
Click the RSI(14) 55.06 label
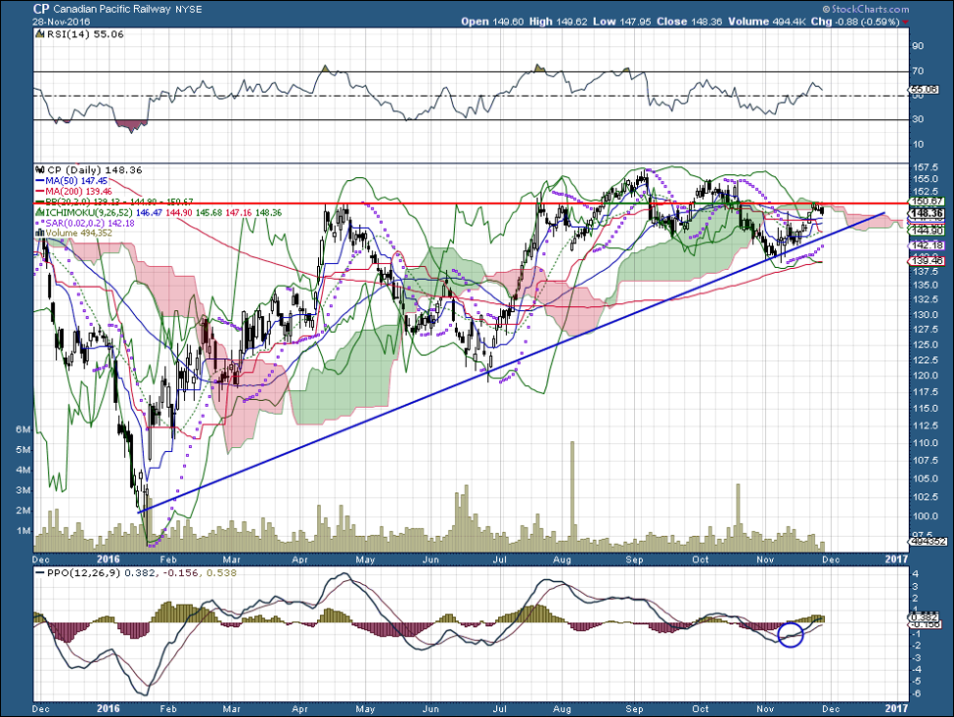point(84,34)
